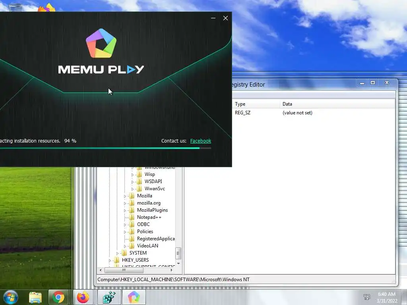Select the Mozilla folder icon

coord(132,195)
